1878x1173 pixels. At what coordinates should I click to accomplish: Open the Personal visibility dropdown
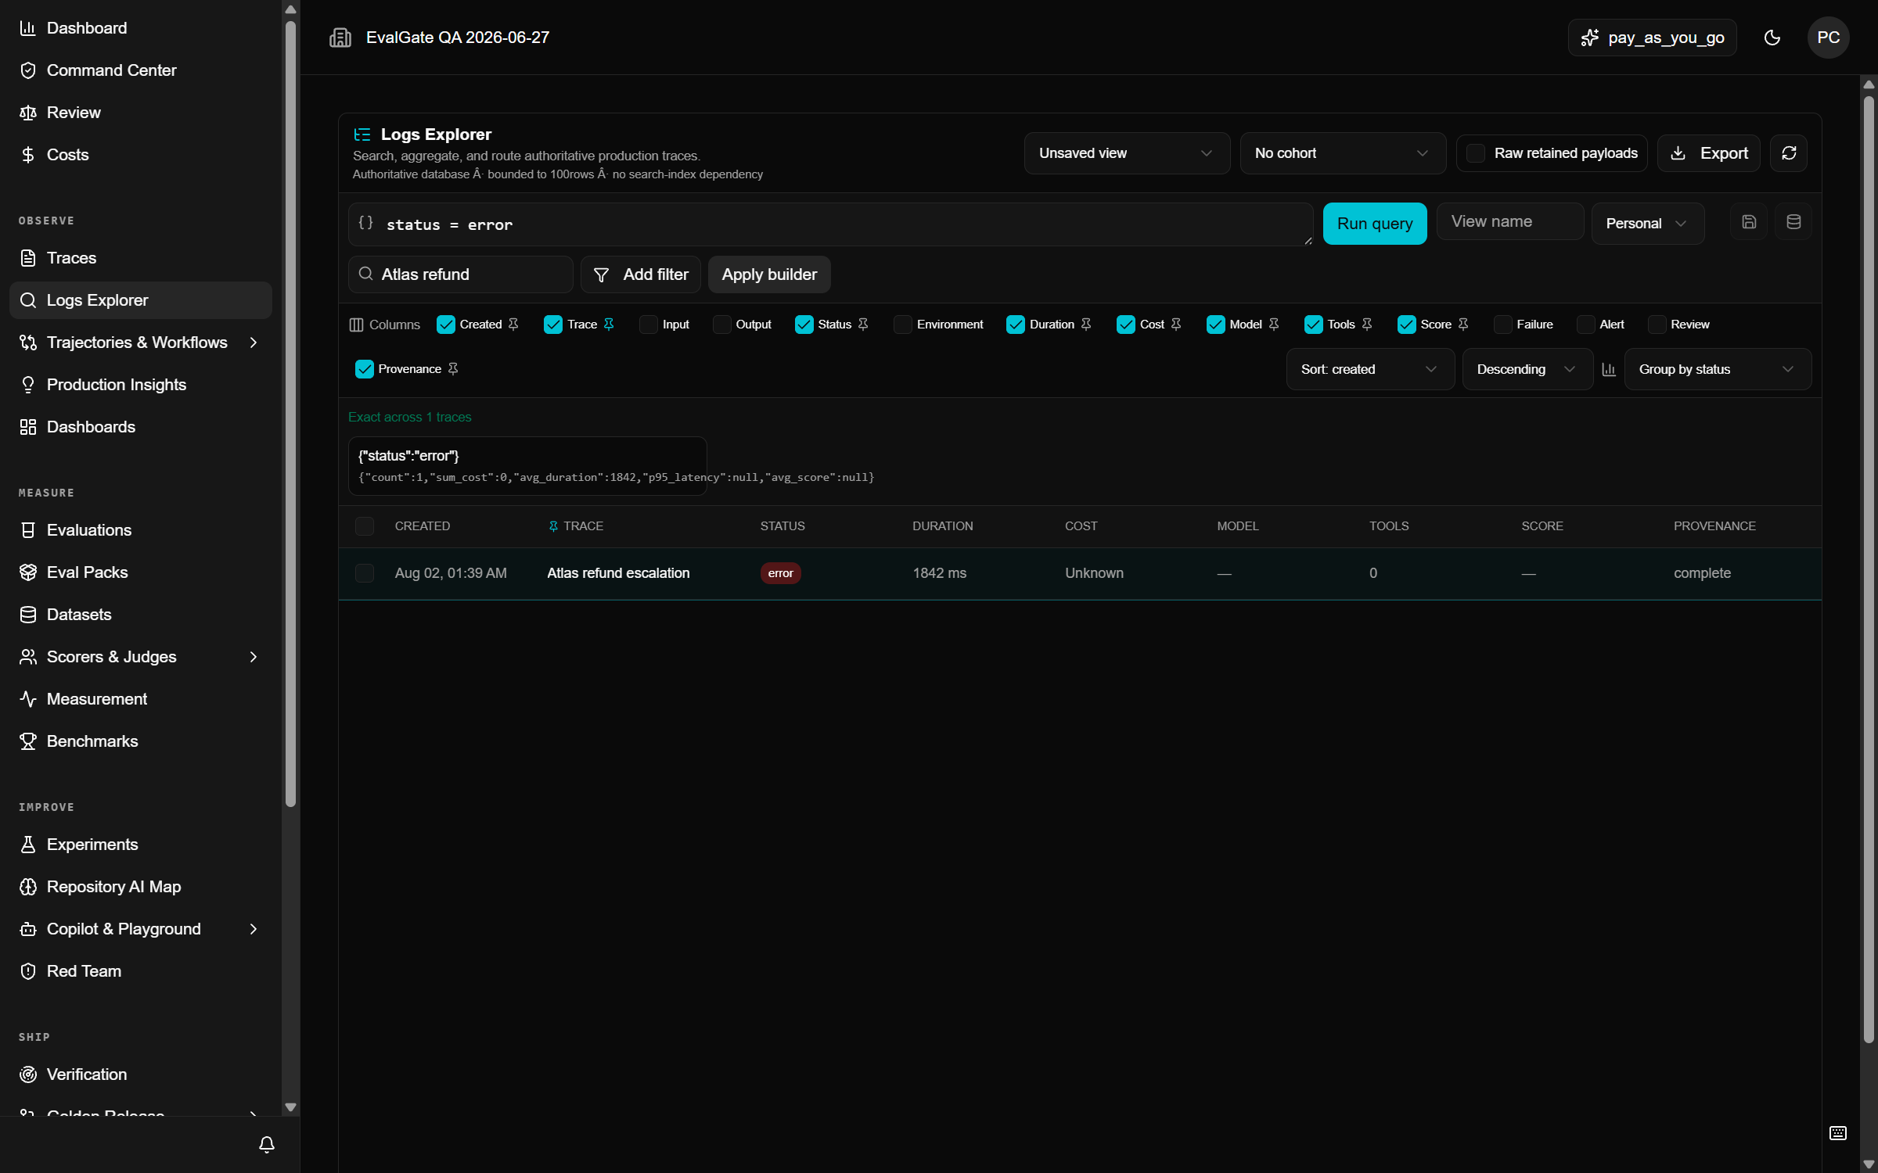point(1647,224)
